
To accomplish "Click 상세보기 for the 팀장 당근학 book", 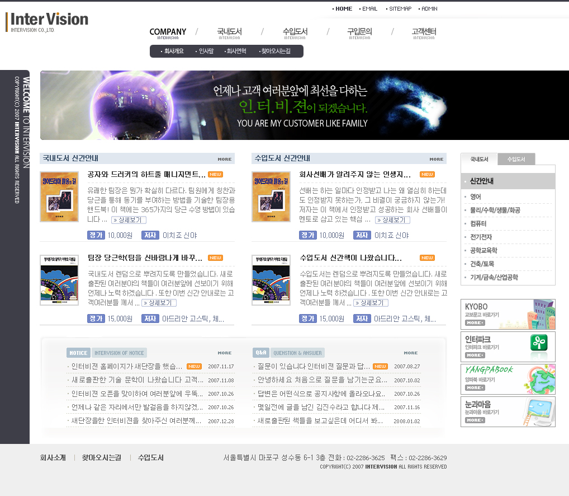I will click(159, 303).
